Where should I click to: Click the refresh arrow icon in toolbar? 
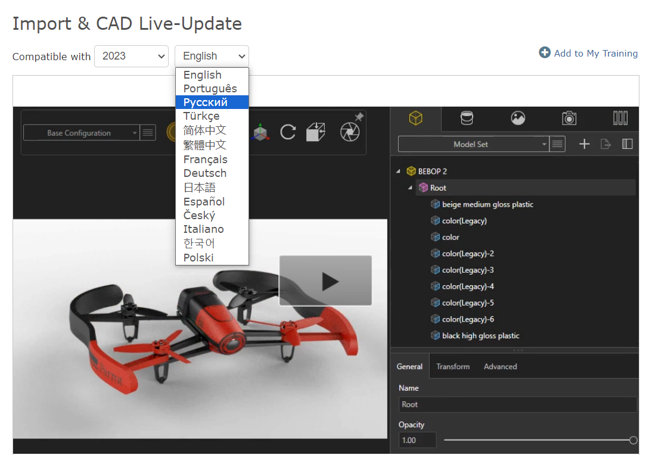(288, 132)
